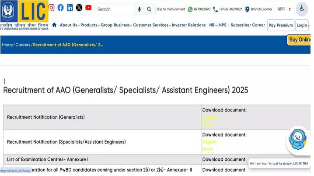314x176 pixels.
Task: Open Investor Relations menu item
Action: 188,25
